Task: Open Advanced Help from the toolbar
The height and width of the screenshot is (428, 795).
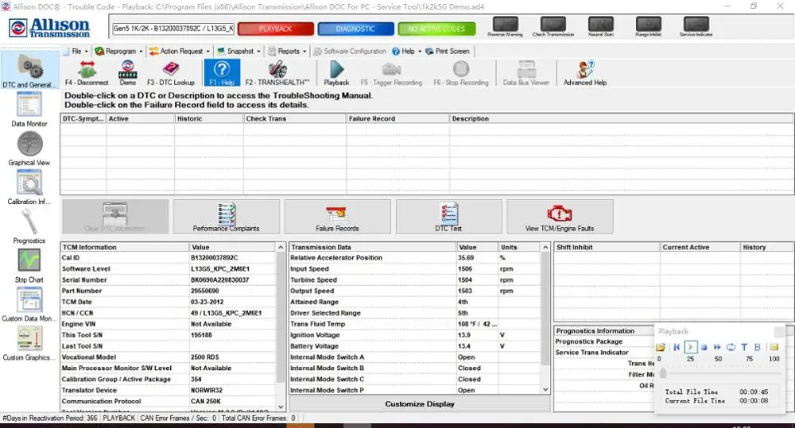Action: pos(584,73)
